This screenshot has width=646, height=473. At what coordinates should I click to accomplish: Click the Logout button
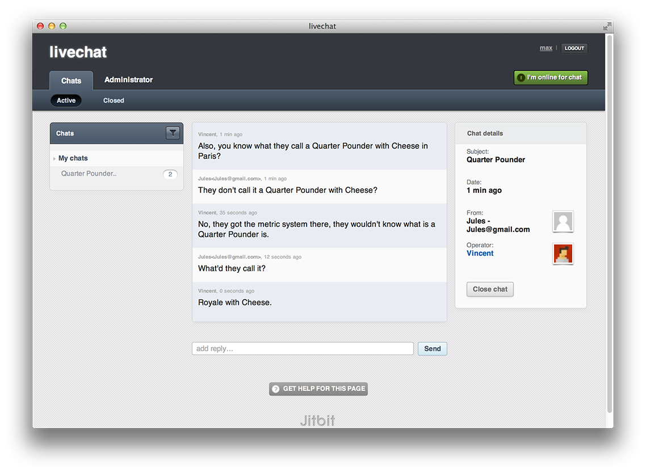(x=574, y=48)
